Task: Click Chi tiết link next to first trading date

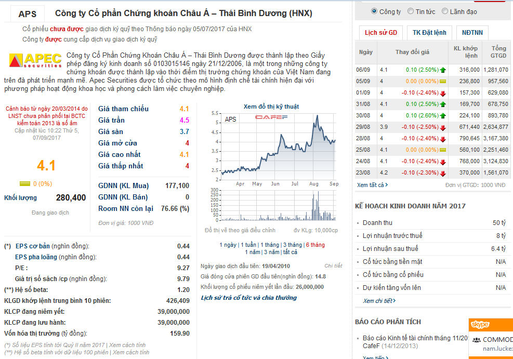Action: (333, 266)
